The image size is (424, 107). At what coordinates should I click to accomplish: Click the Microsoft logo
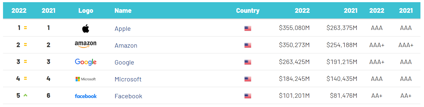click(x=86, y=79)
